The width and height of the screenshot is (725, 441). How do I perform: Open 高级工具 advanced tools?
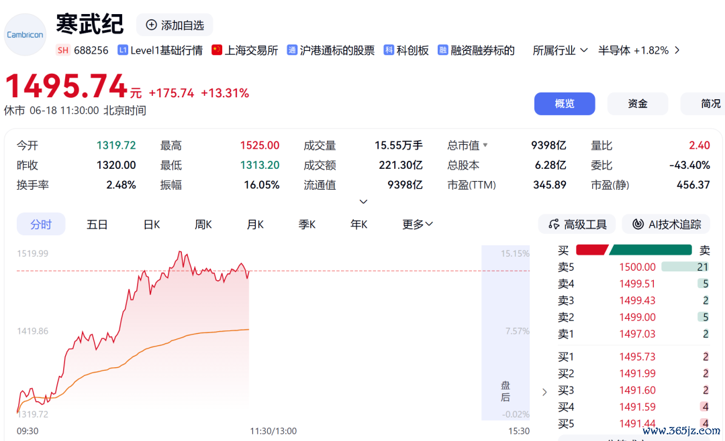(577, 225)
